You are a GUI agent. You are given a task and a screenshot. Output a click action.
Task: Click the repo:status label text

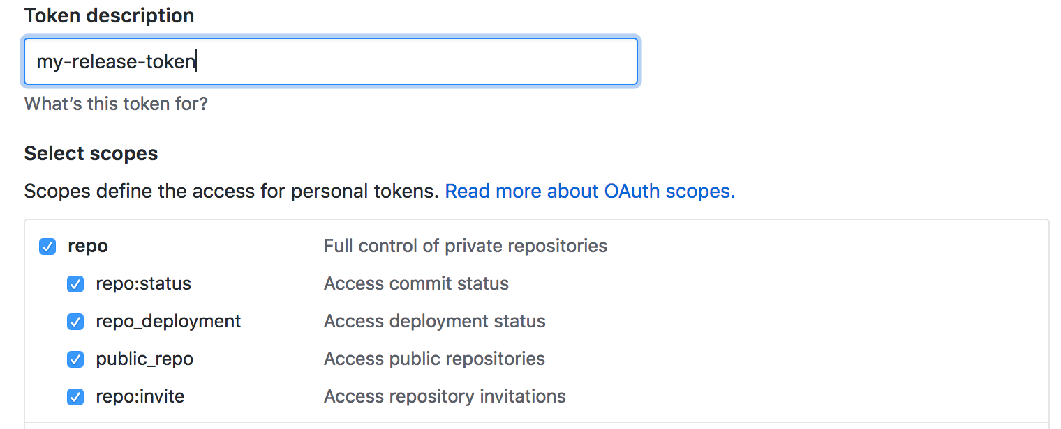tap(143, 283)
